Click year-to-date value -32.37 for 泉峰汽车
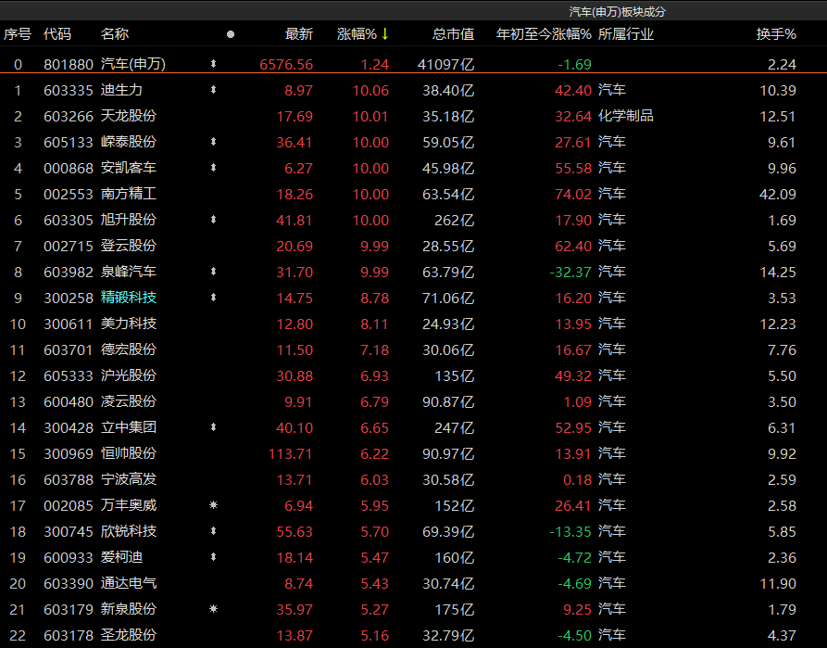 pyautogui.click(x=570, y=272)
